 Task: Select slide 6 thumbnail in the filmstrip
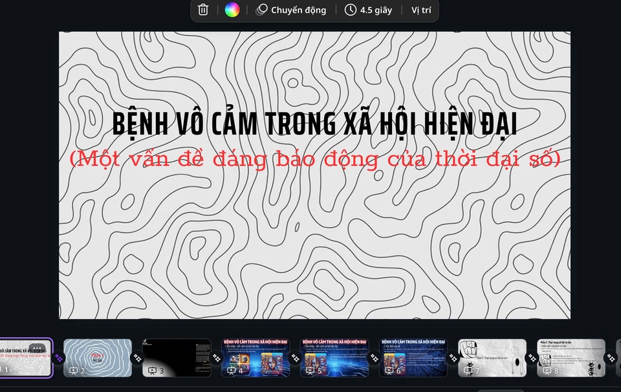[x=413, y=356]
